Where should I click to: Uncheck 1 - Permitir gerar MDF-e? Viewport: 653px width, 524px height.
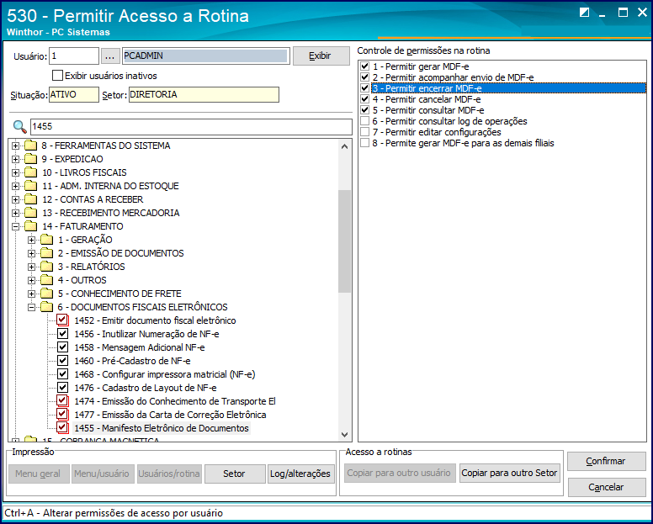point(365,66)
